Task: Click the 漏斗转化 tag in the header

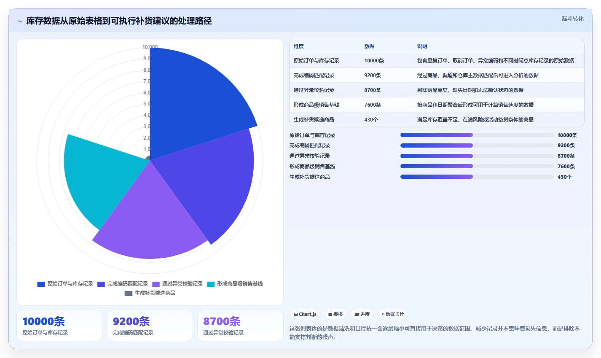Action: point(572,19)
